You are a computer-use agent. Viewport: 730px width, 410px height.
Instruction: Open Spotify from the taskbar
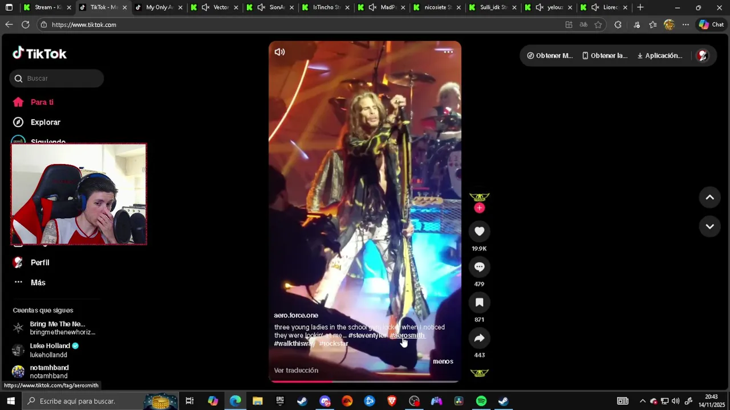tap(481, 401)
